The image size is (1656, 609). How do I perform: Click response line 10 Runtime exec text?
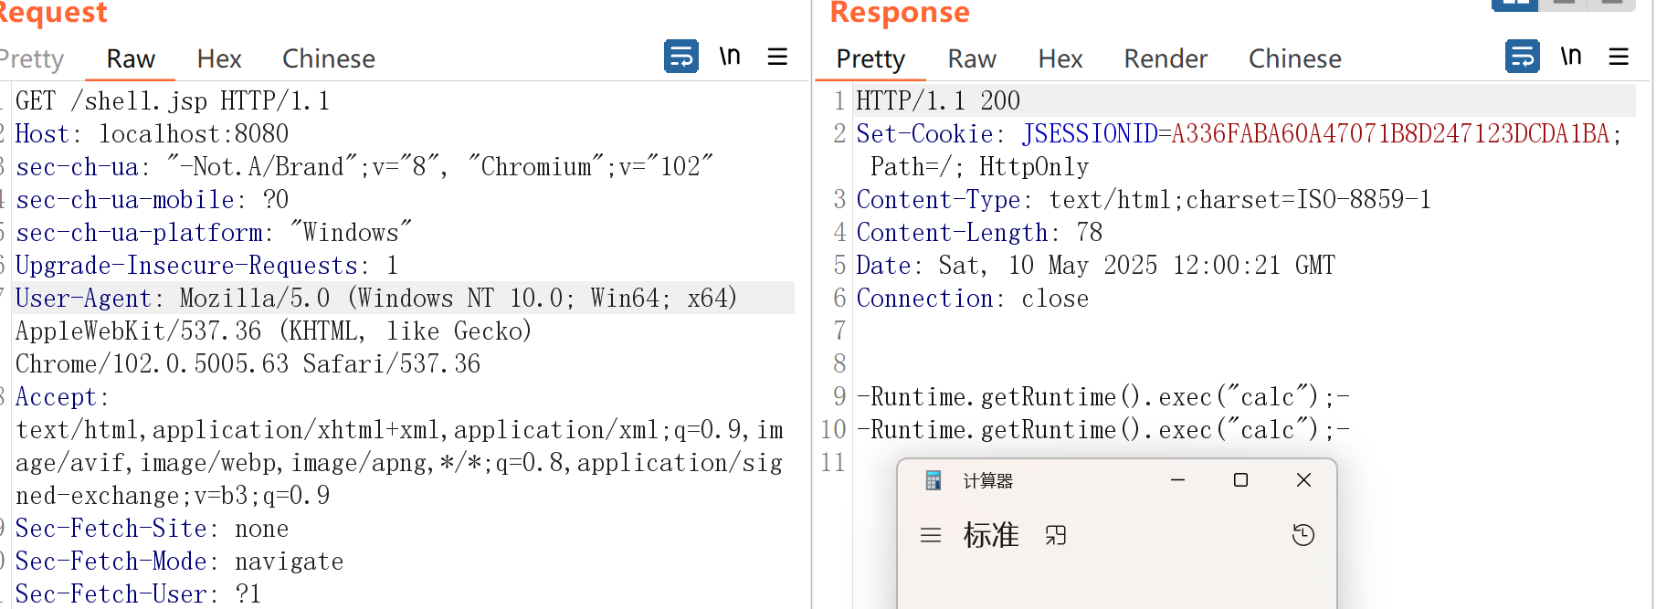[x=1102, y=429]
